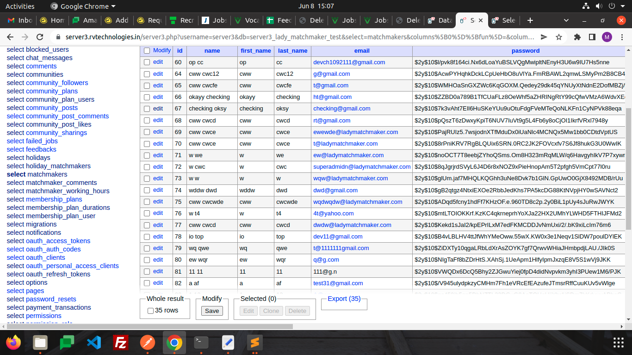The image size is (632, 355).
Task: Open FileZilla from the dock
Action: [121, 343]
